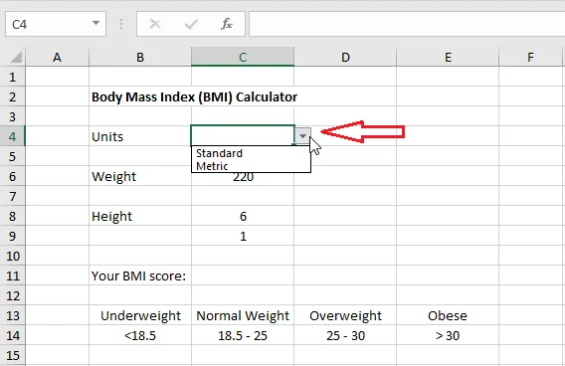Select row 1 header
This screenshot has height=366, width=565.
point(13,77)
